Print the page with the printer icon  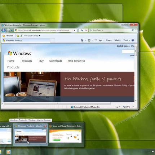pyautogui.click(x=101, y=40)
